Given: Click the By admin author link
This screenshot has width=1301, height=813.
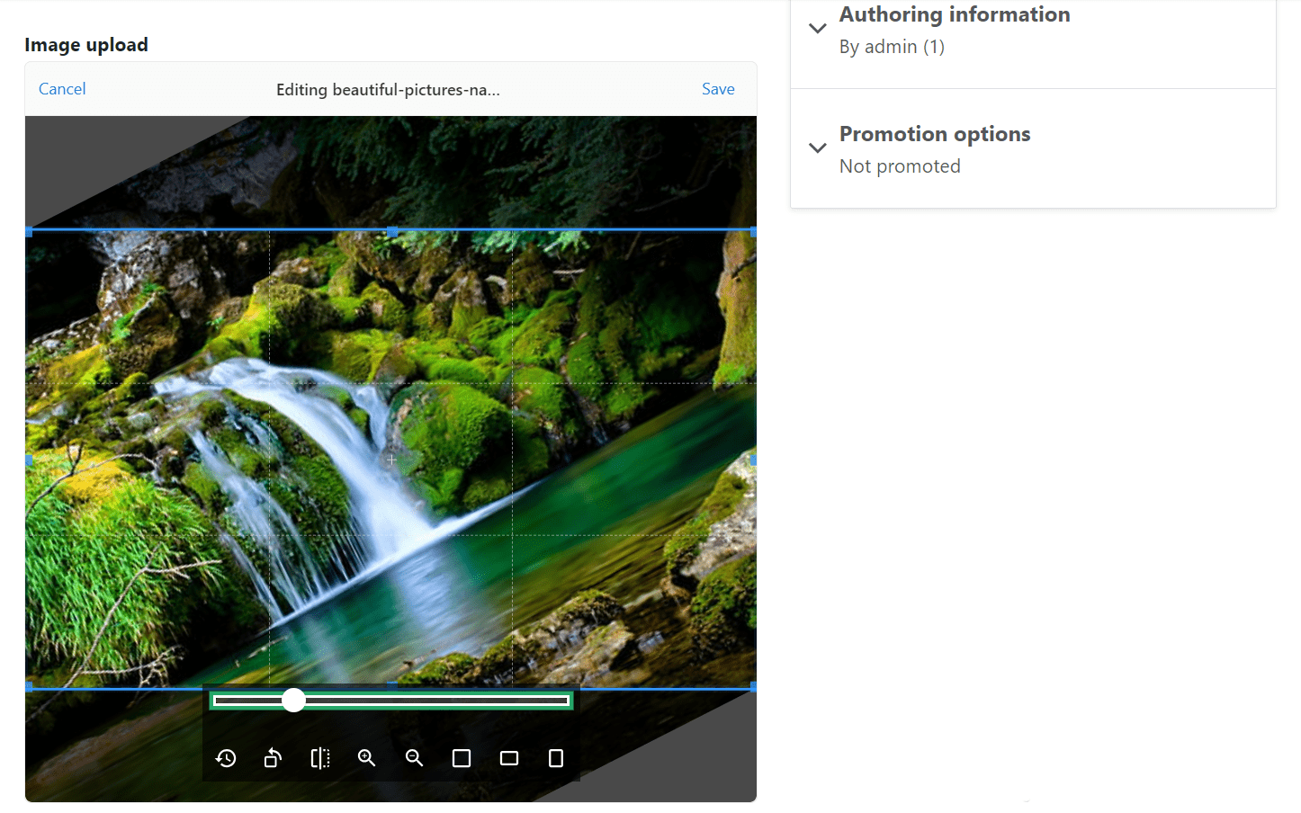Looking at the screenshot, I should click(891, 46).
